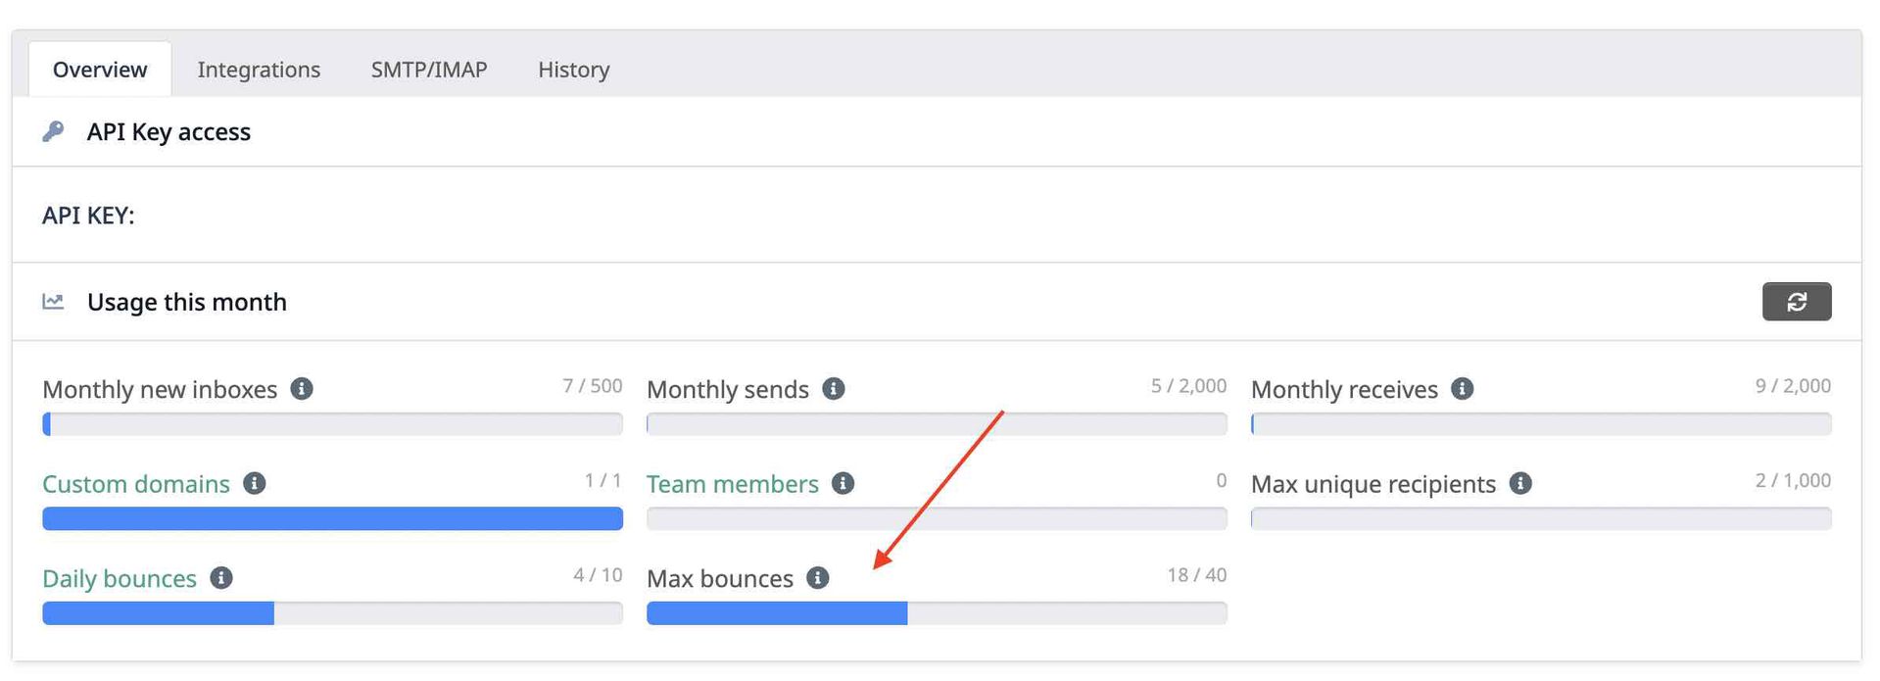Click the refresh usage icon button
Screen dimensions: 1880x681
[x=1796, y=302]
